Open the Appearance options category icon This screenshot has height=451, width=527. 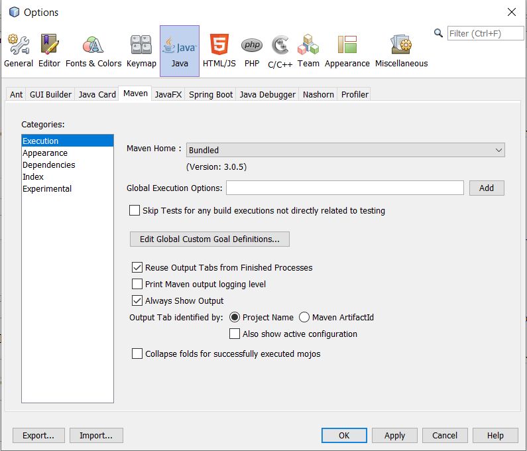click(347, 51)
